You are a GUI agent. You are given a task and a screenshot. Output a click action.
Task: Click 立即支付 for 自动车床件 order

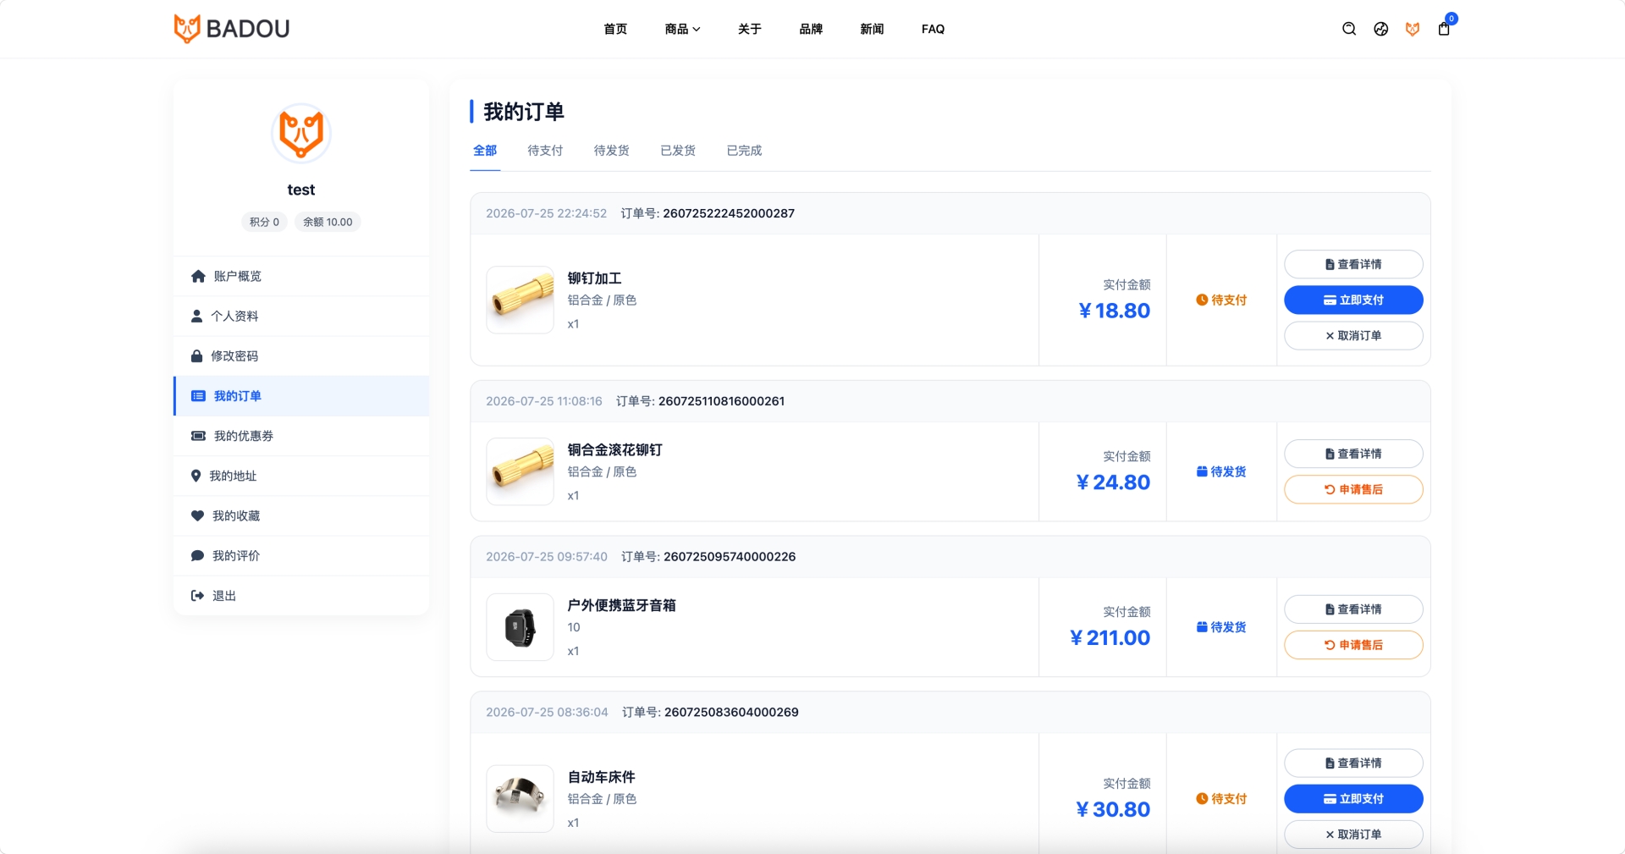click(x=1353, y=798)
